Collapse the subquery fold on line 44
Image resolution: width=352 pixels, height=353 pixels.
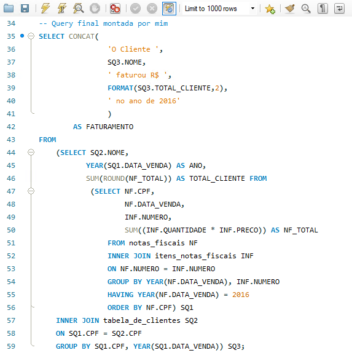click(31, 153)
